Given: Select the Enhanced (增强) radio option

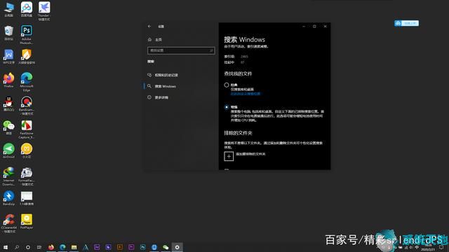Looking at the screenshot, I should (x=227, y=107).
